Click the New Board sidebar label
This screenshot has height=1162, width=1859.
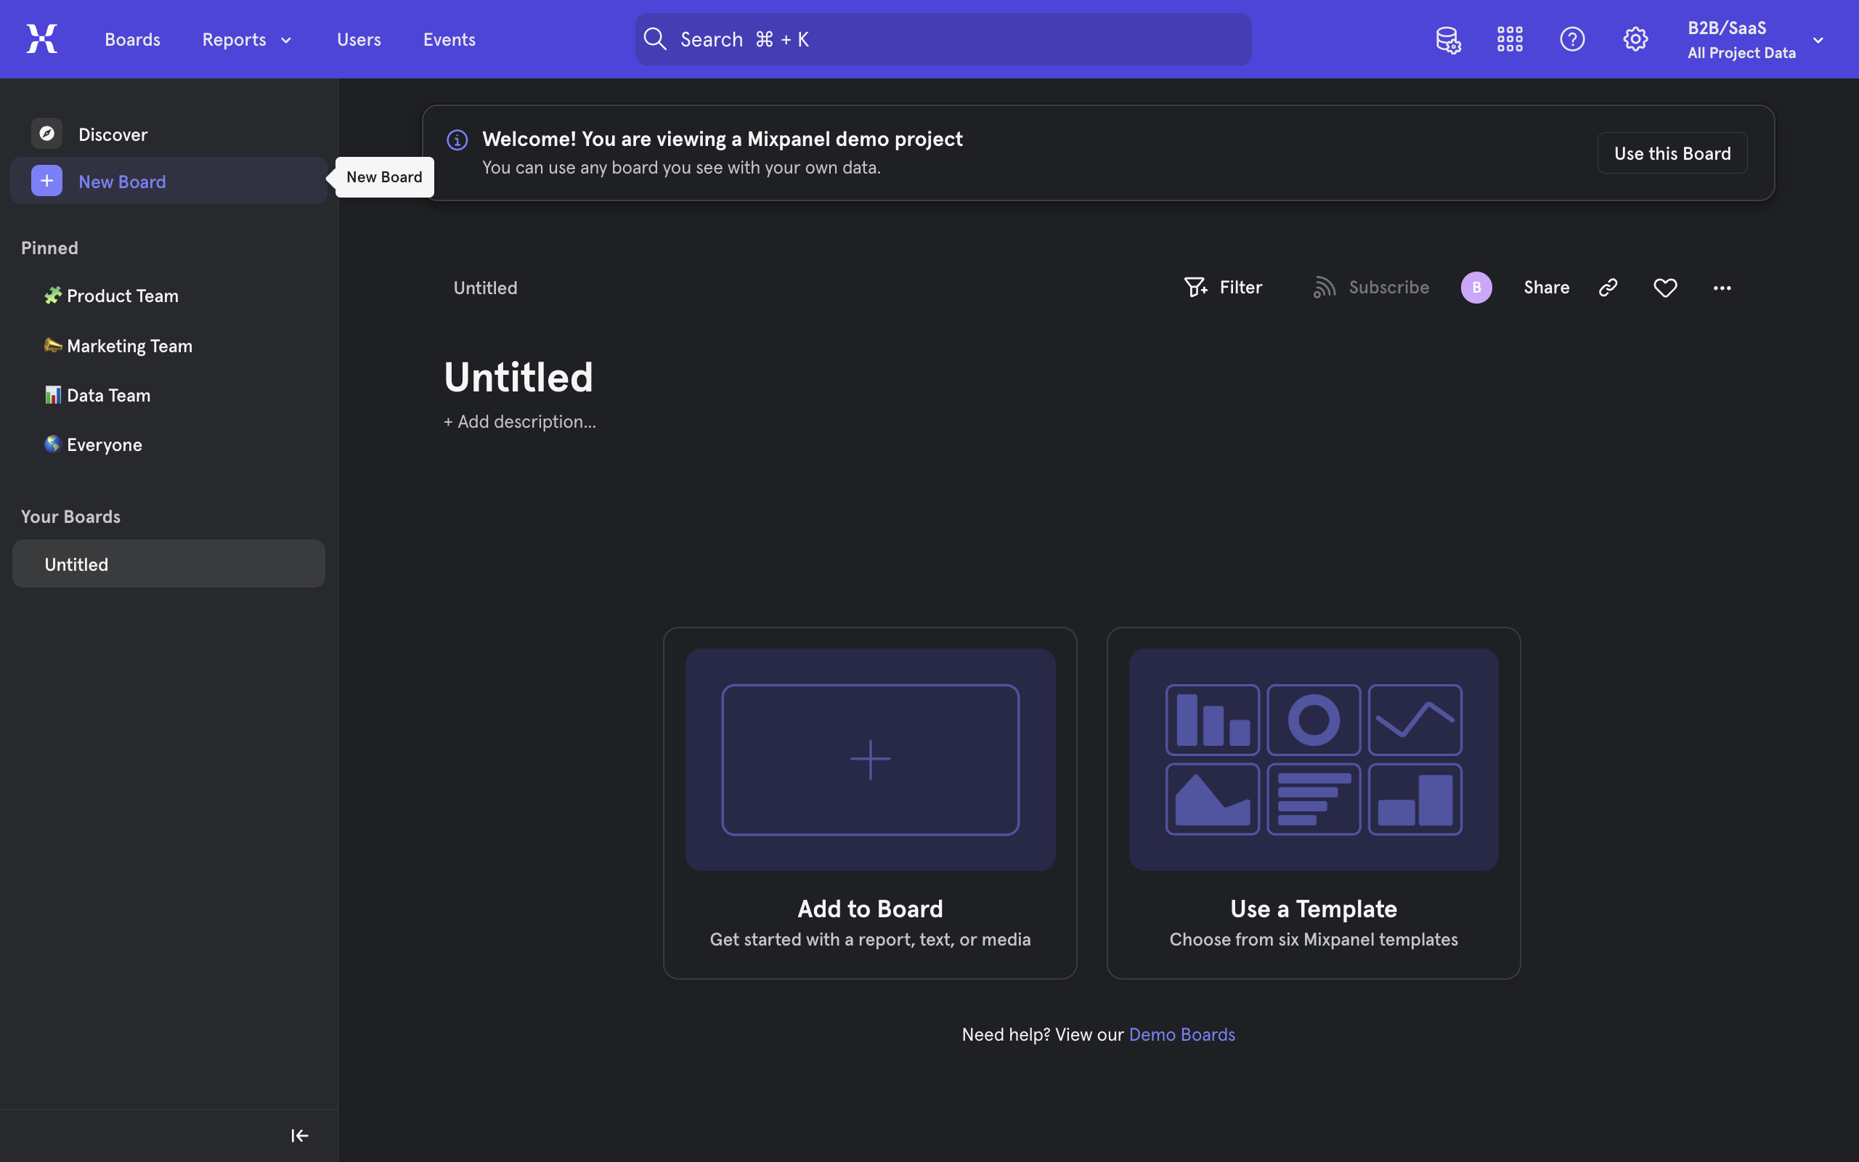tap(122, 182)
